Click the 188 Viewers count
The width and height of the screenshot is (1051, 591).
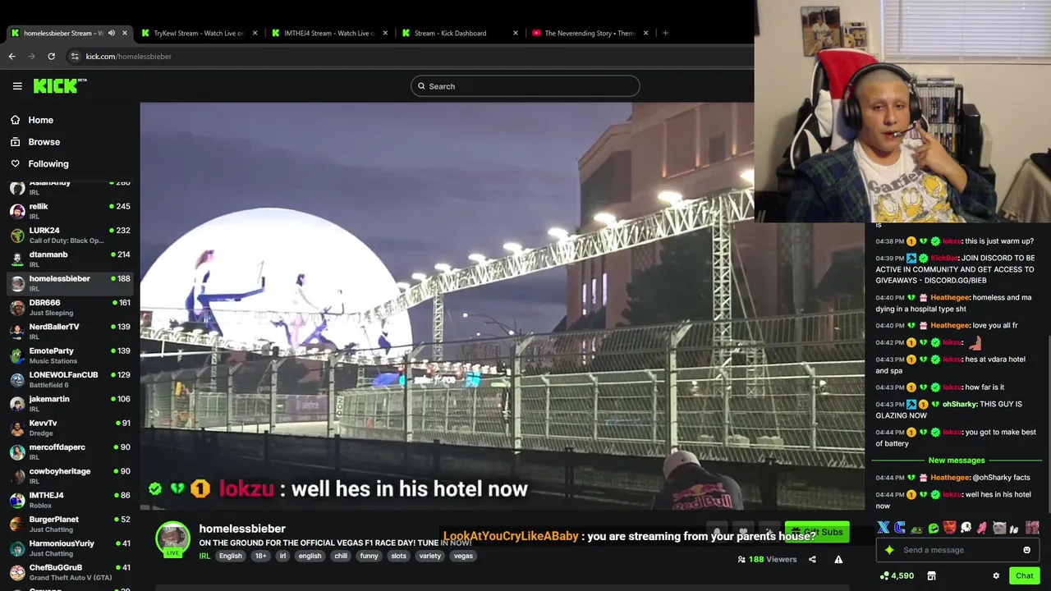767,560
